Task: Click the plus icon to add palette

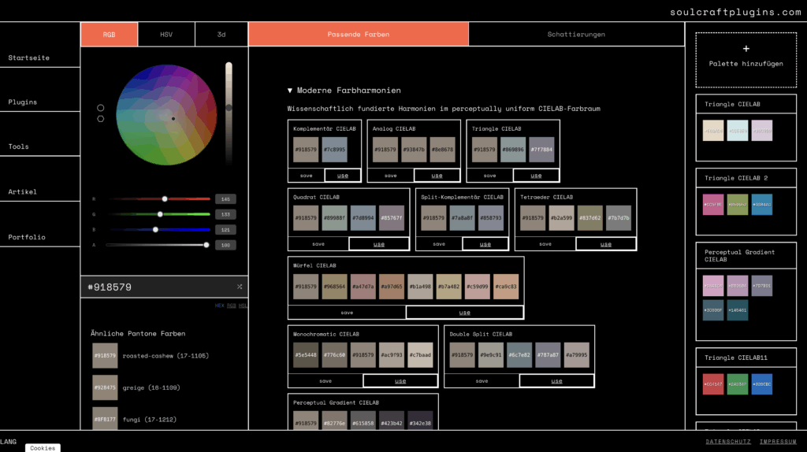Action: click(x=746, y=49)
